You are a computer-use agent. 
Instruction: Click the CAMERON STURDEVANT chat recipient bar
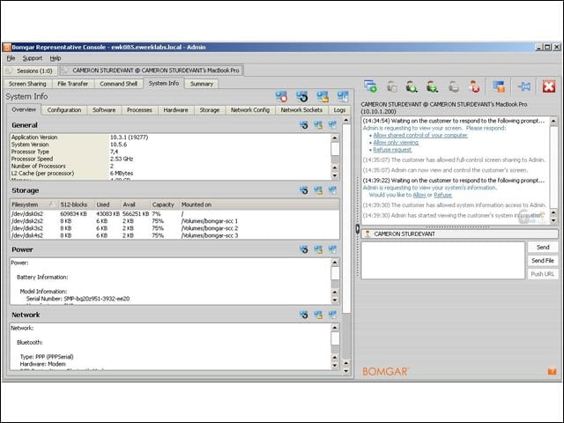(x=460, y=234)
